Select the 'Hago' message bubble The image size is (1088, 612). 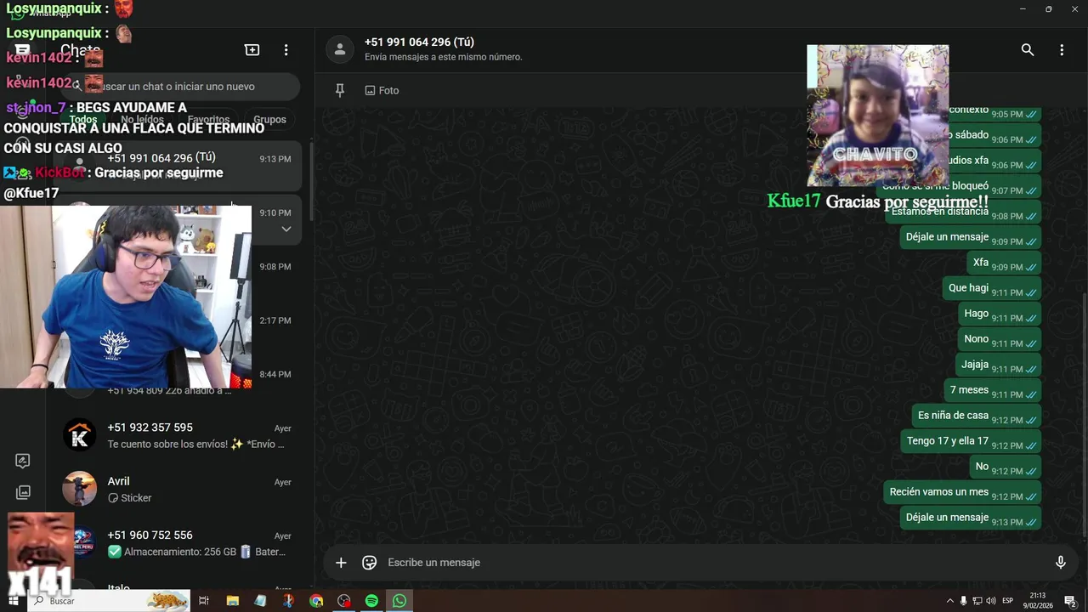coord(1000,314)
